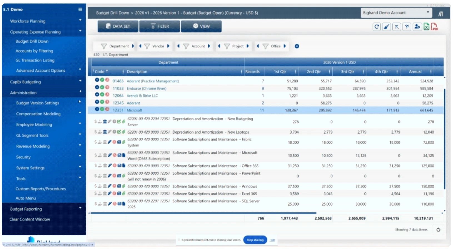This screenshot has width=453, height=250.
Task: Select Clear Content Window
Action: pyautogui.click(x=30, y=219)
